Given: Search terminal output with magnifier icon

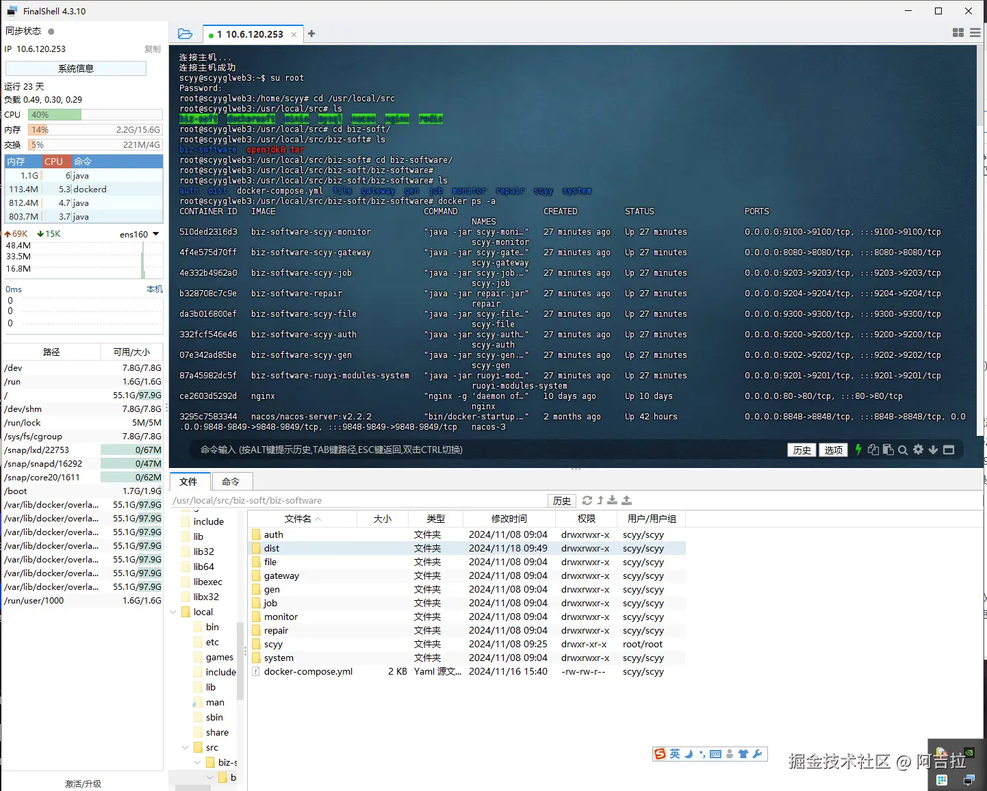Looking at the screenshot, I should pos(903,450).
